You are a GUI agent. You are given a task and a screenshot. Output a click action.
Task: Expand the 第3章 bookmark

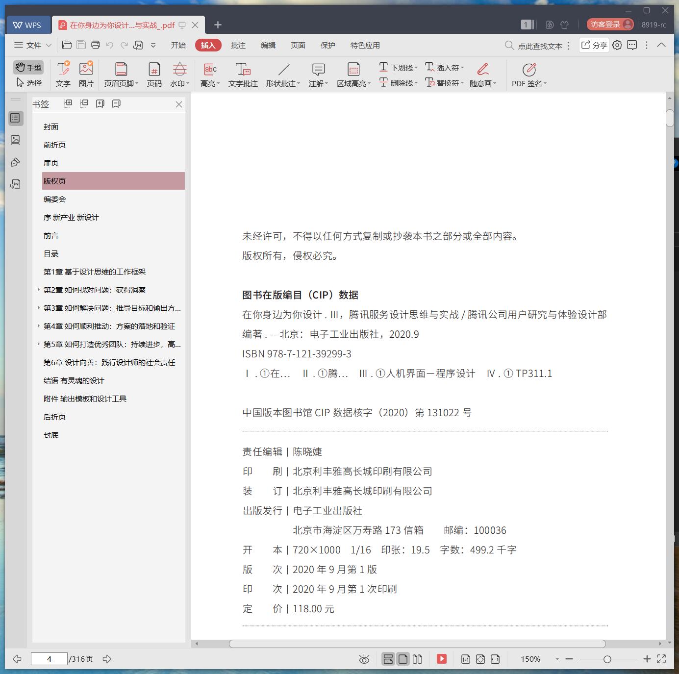pyautogui.click(x=39, y=308)
